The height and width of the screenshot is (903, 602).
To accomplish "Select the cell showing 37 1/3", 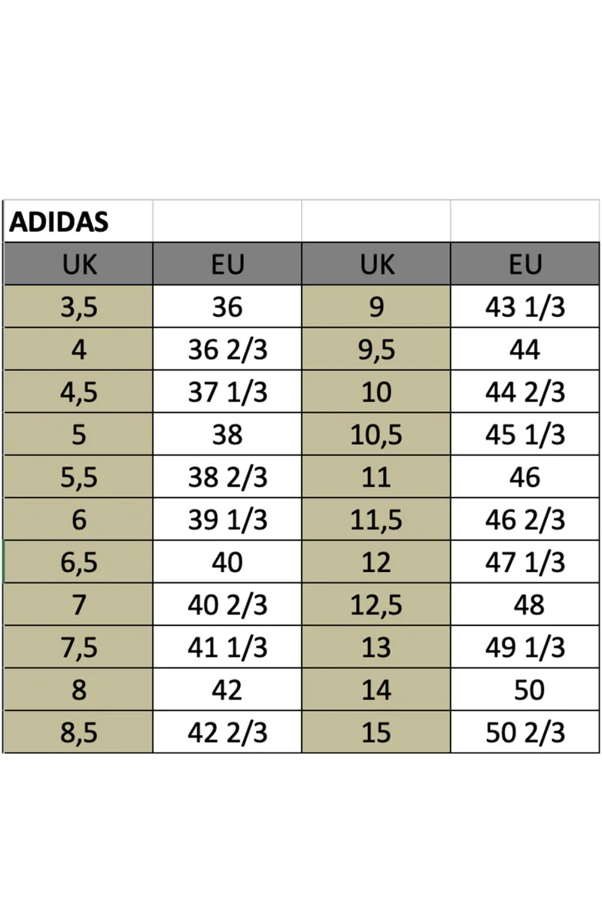I will pos(227,392).
